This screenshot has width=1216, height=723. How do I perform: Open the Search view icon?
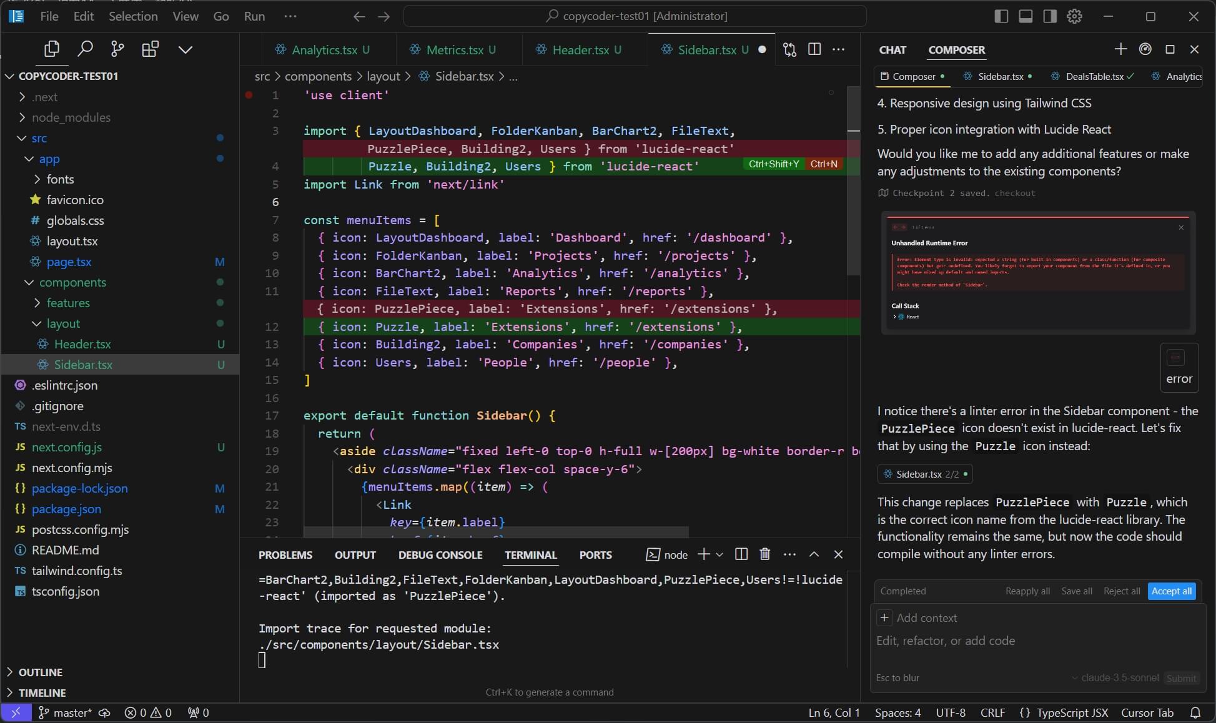(85, 49)
